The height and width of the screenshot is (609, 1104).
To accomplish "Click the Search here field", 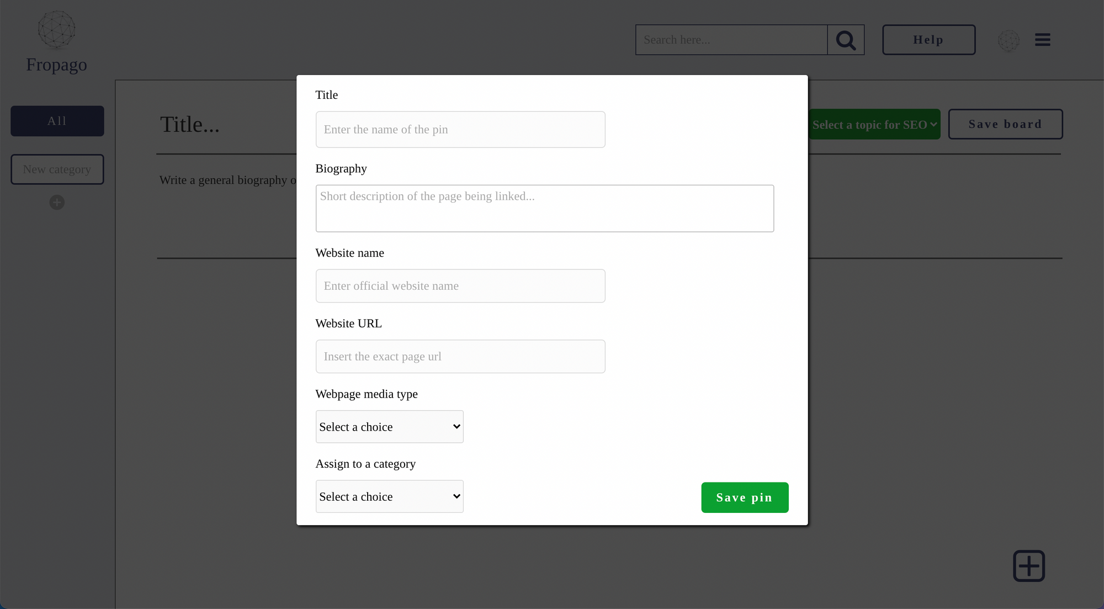I will pyautogui.click(x=731, y=40).
